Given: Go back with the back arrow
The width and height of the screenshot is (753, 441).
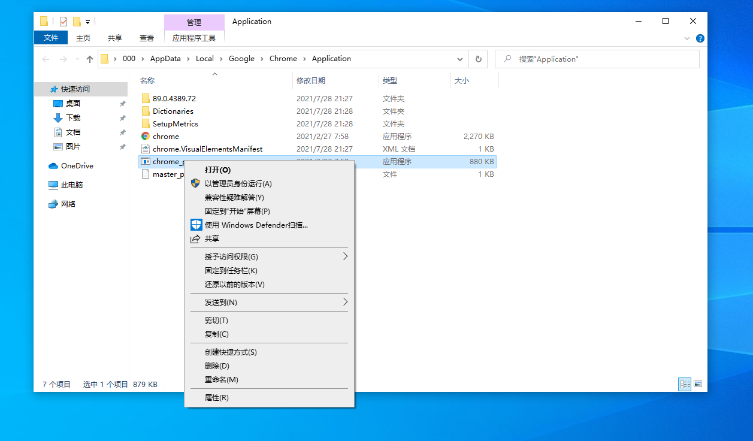Looking at the screenshot, I should pyautogui.click(x=46, y=59).
